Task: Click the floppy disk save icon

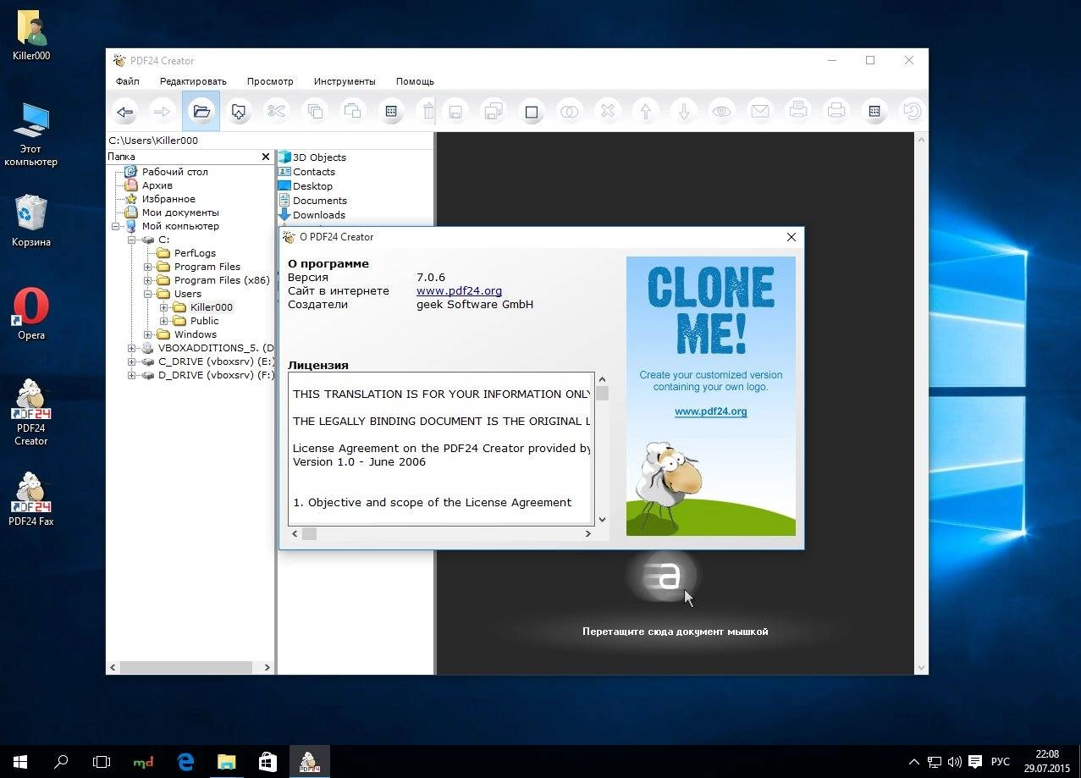Action: pos(455,112)
